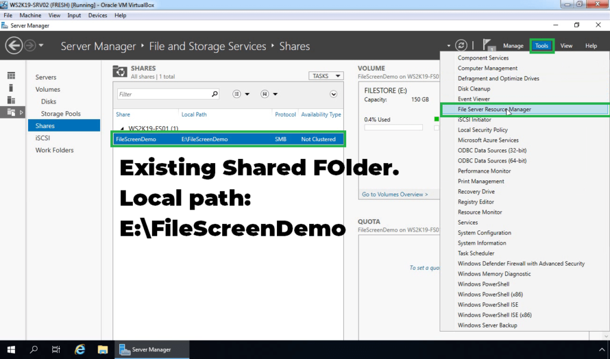Open dropdown arrow left of refresh icon

[x=449, y=46]
